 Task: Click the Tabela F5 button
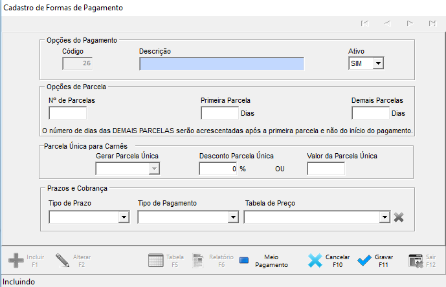pyautogui.click(x=166, y=260)
